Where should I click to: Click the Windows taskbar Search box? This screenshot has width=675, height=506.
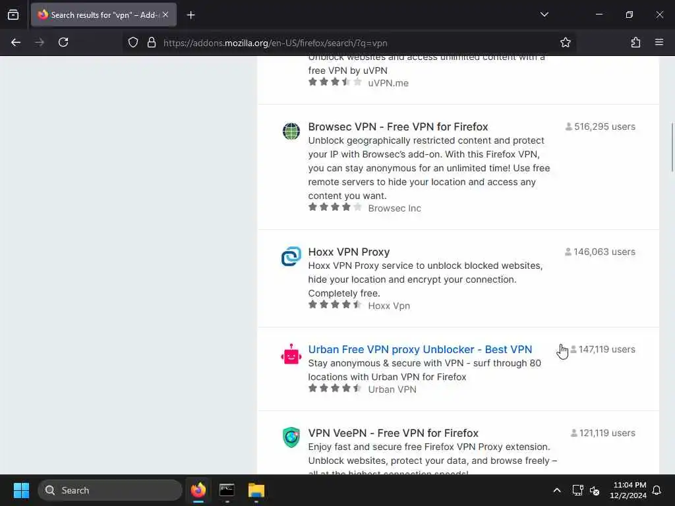(110, 490)
